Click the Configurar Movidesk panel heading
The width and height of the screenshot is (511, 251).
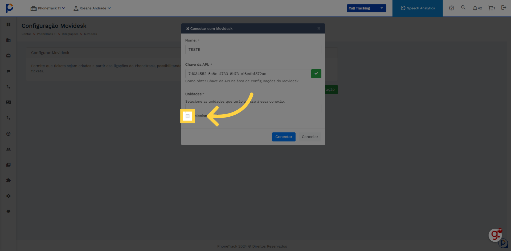click(x=50, y=53)
